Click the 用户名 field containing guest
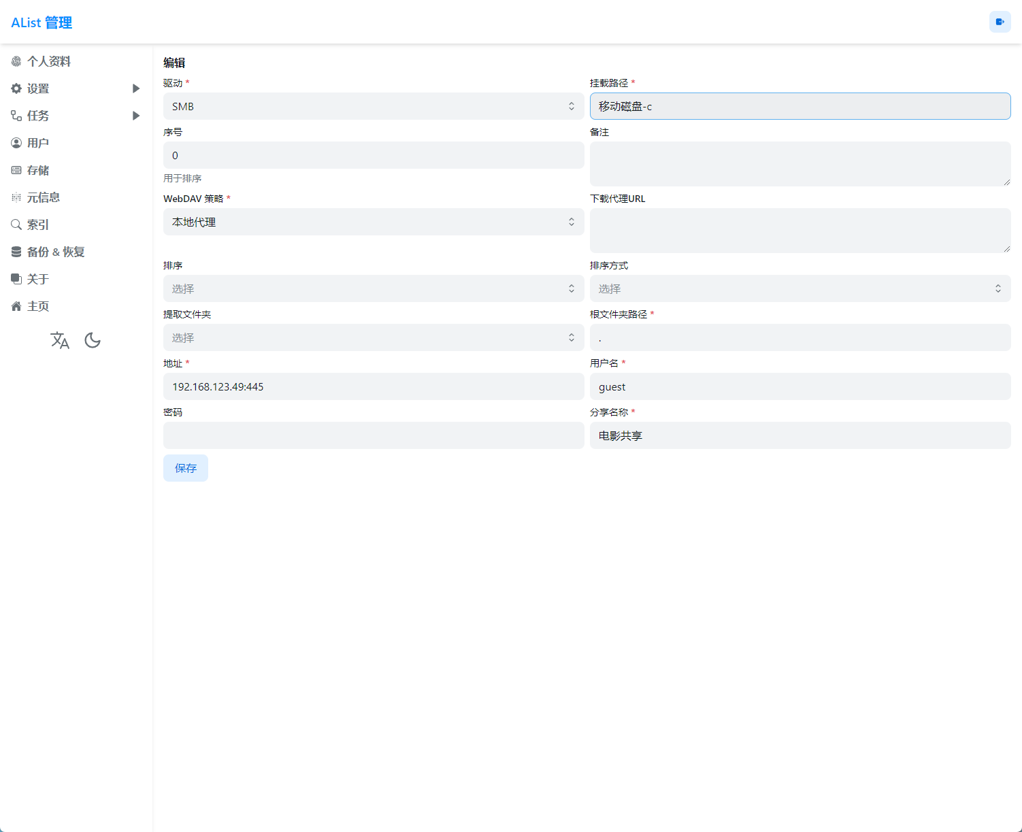This screenshot has width=1022, height=832. tap(800, 386)
